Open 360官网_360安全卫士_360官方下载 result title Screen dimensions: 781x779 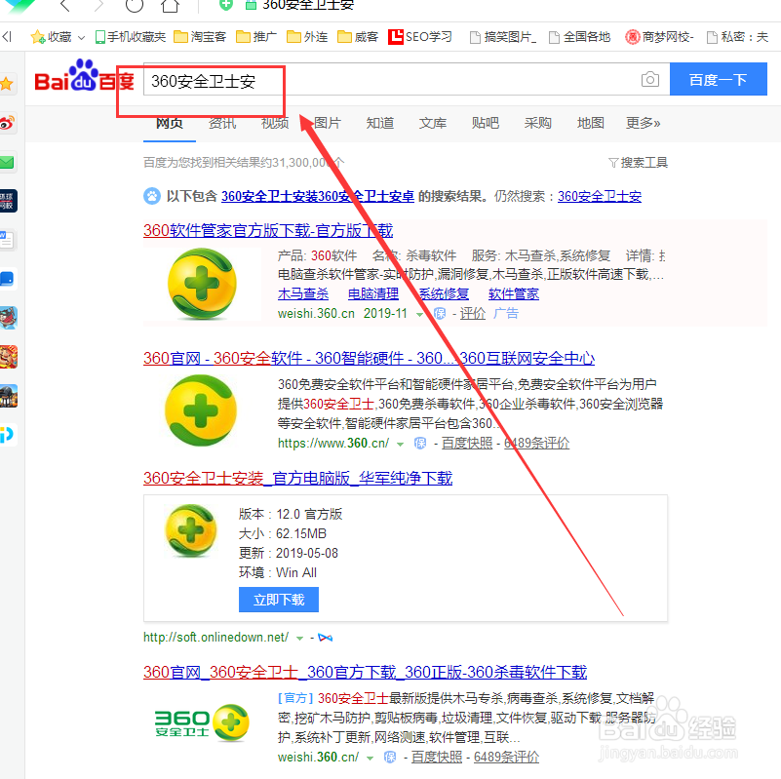[x=365, y=672]
